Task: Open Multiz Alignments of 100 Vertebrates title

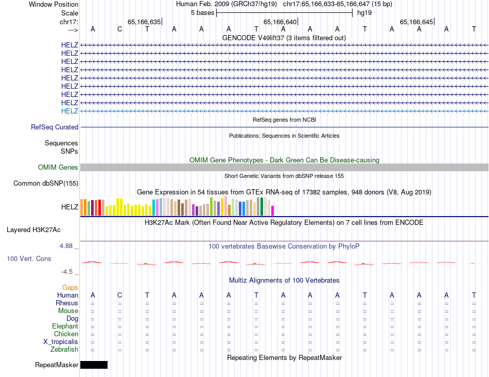Action: tap(284, 280)
